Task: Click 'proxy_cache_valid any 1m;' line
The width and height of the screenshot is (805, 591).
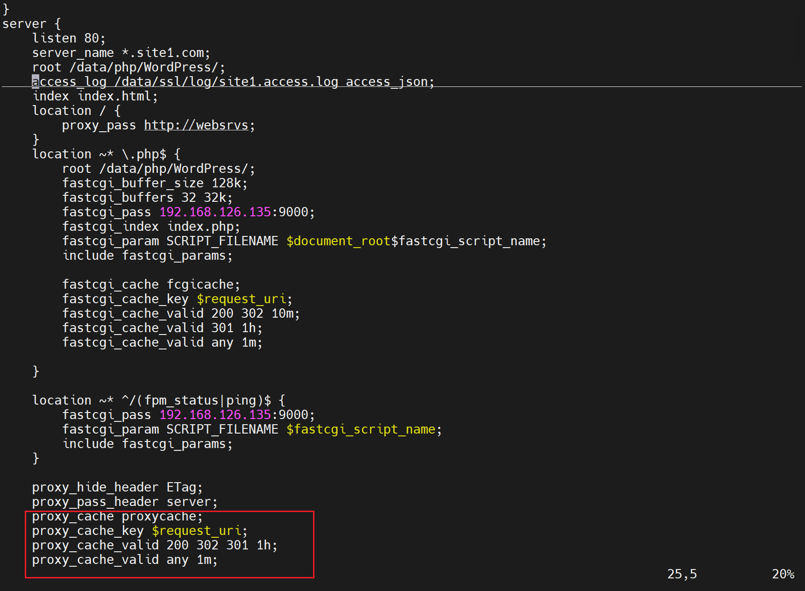Action: pyautogui.click(x=125, y=560)
